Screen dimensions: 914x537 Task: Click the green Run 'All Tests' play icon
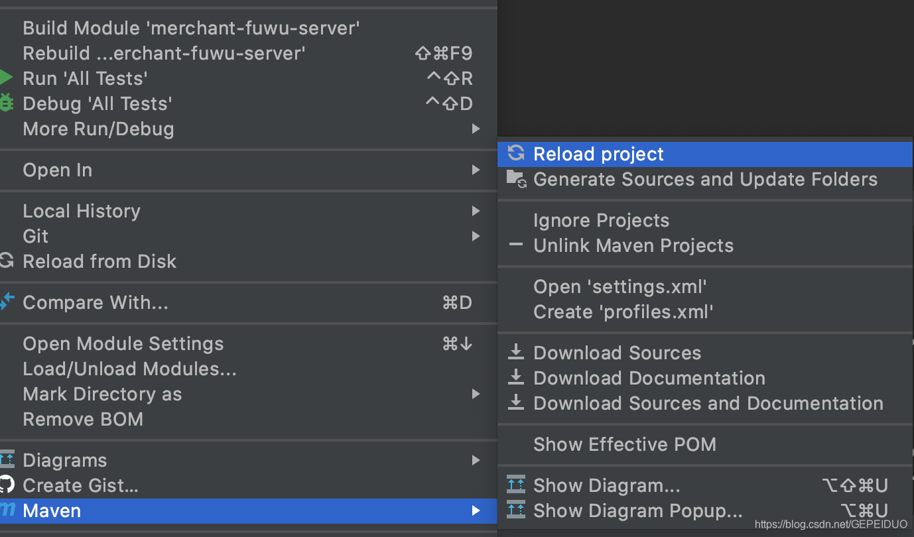coord(6,78)
